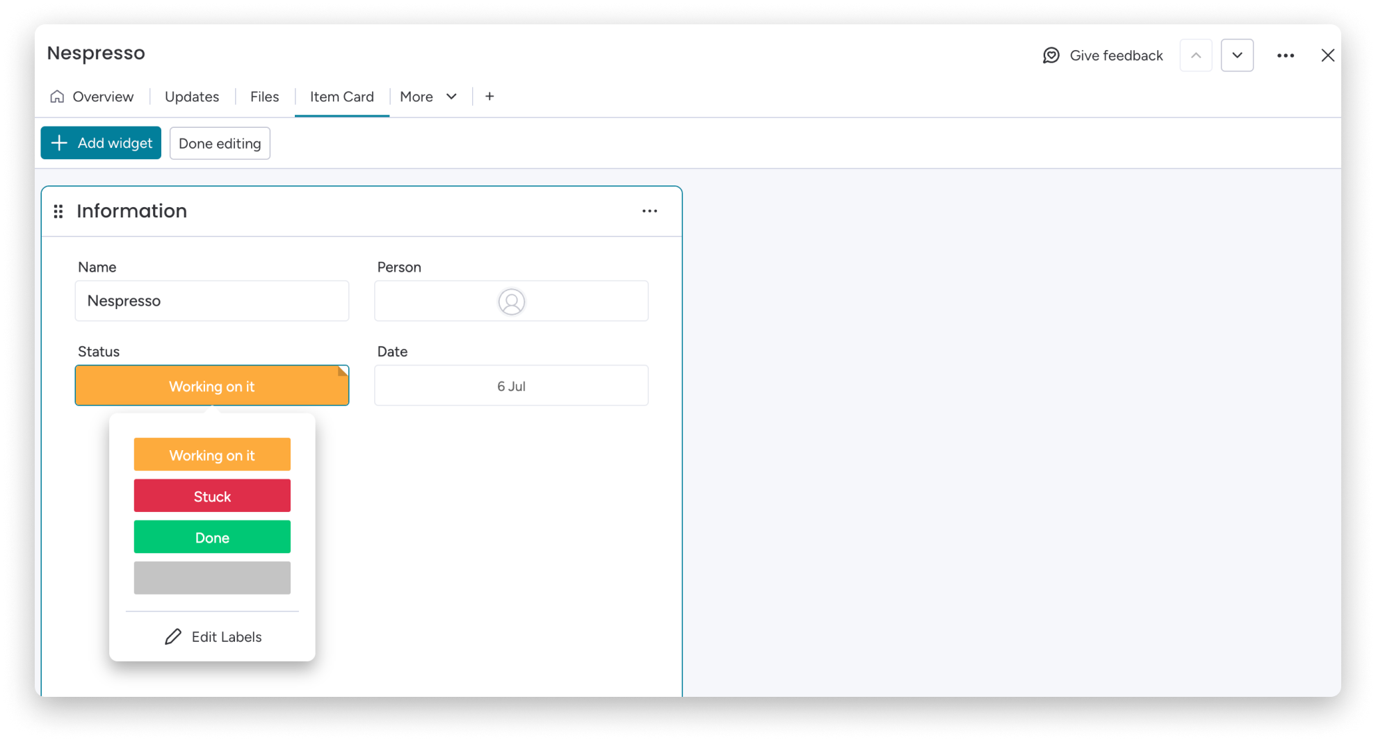Viewport: 1376px width, 742px height.
Task: Click the Name field containing Nespresso
Action: (x=212, y=301)
